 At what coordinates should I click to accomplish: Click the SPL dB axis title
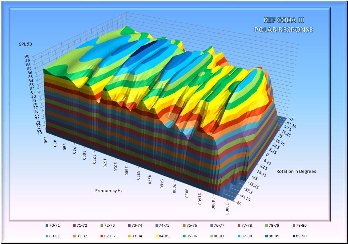(x=25, y=44)
